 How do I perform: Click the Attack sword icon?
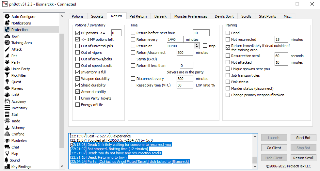pos(7,49)
